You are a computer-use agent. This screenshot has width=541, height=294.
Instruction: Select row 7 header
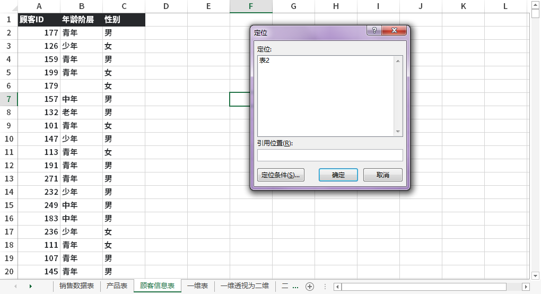click(x=9, y=99)
